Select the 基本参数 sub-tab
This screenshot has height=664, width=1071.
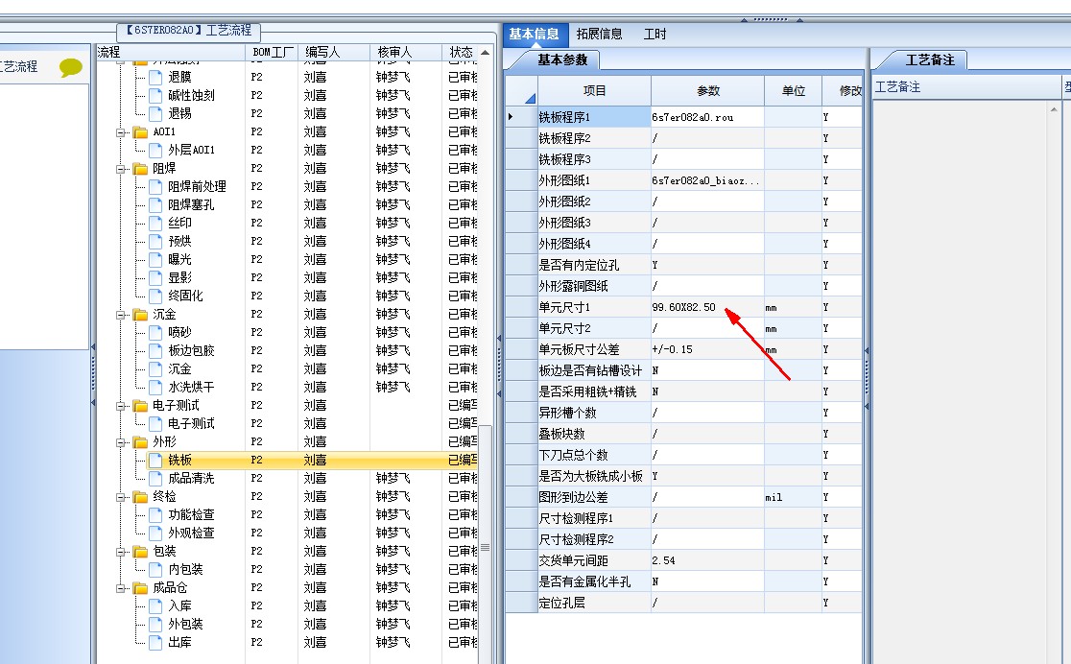click(x=561, y=60)
